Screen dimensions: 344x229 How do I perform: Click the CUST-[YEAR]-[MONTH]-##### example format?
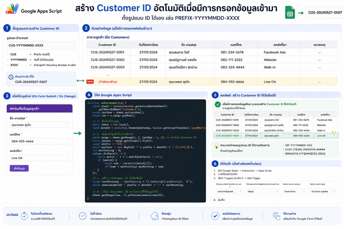(x=305, y=150)
